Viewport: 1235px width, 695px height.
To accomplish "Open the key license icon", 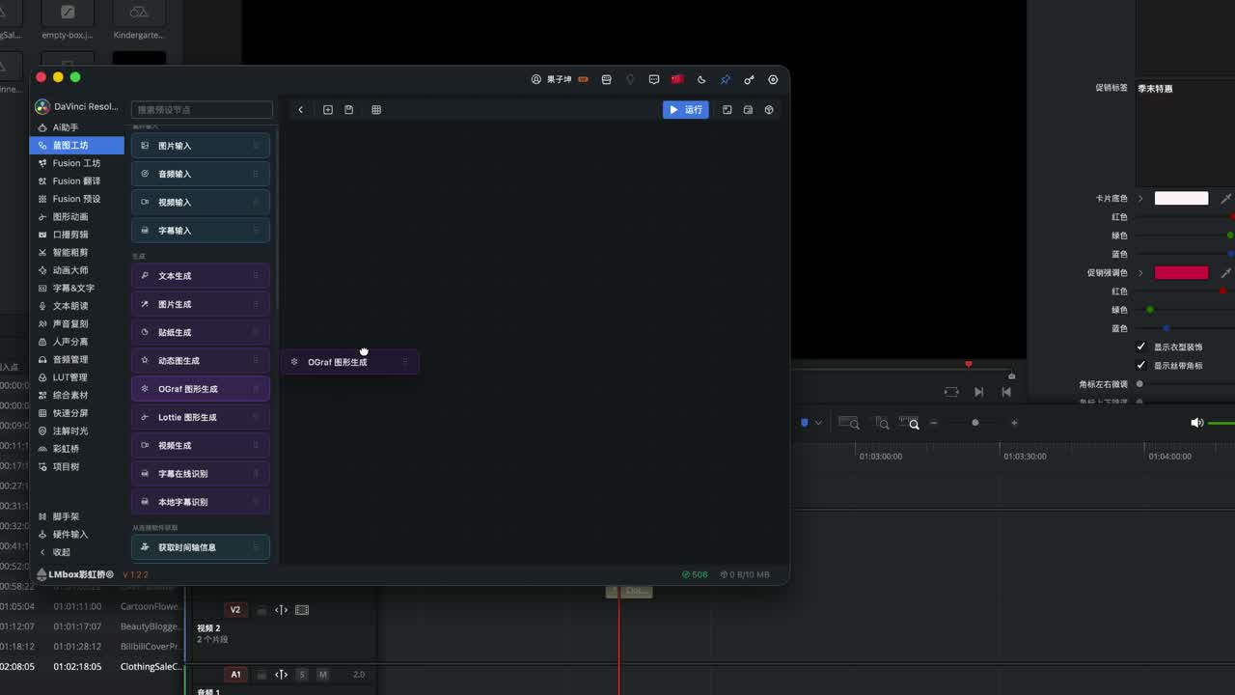I will point(749,79).
